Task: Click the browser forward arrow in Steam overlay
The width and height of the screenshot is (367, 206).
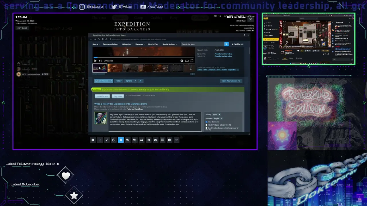Action: point(95,39)
